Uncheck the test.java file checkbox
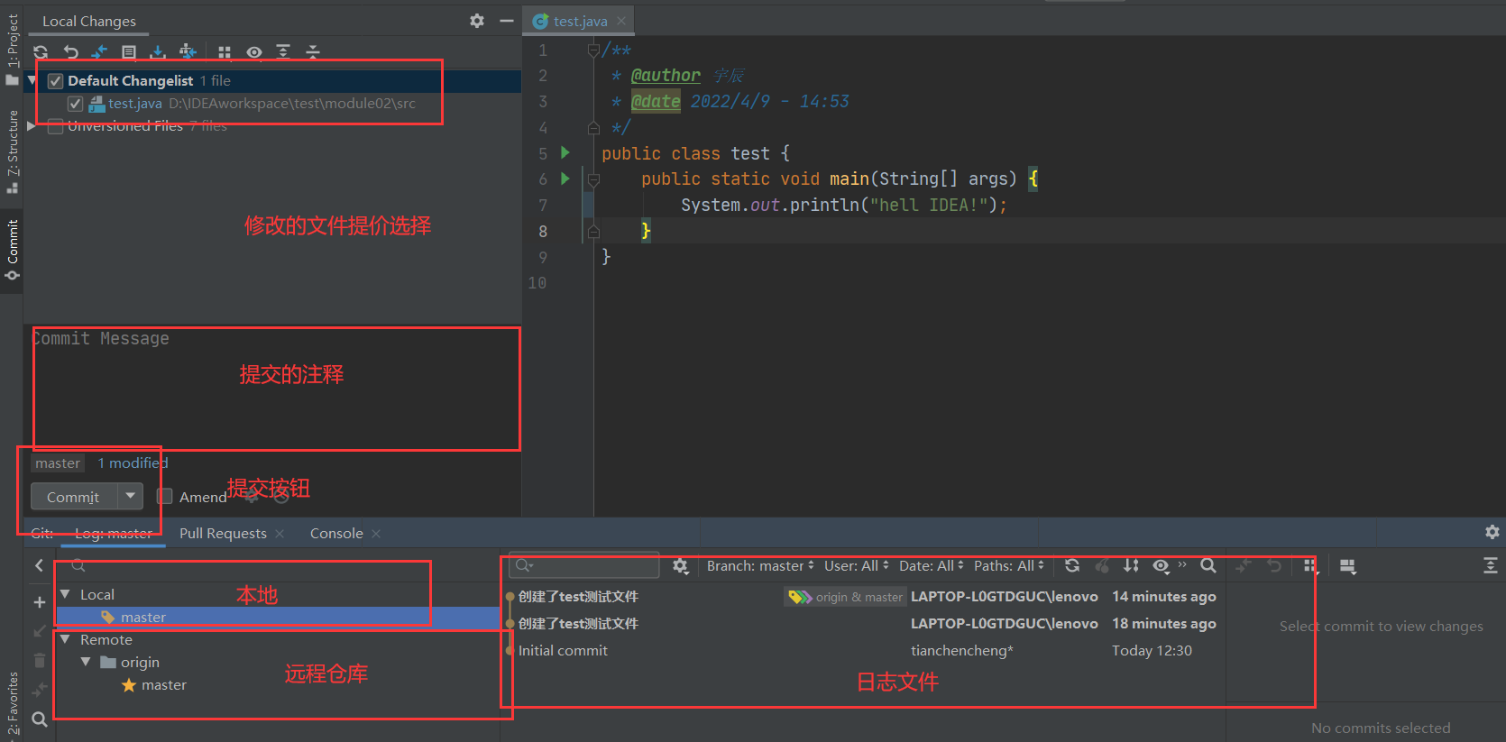 click(x=76, y=104)
